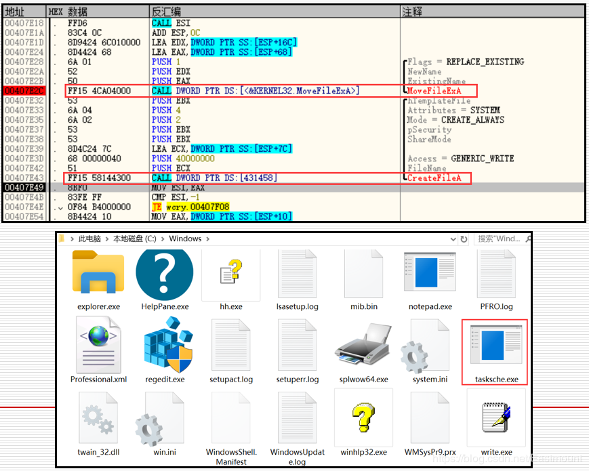This screenshot has width=589, height=471.
Task: Click the PUSH 40000000 instruction
Action: (x=183, y=159)
